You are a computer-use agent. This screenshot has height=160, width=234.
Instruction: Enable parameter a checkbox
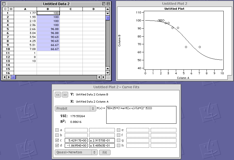[57, 130]
